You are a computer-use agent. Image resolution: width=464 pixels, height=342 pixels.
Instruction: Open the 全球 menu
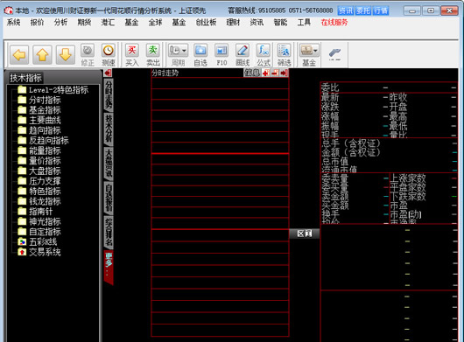(x=155, y=23)
